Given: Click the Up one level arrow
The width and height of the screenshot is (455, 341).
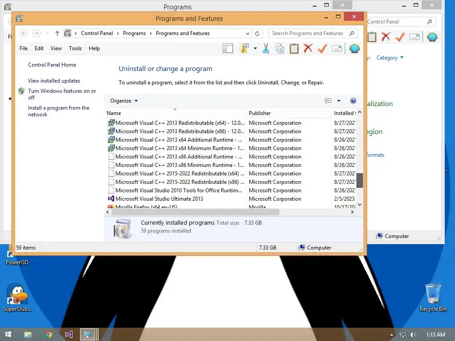Looking at the screenshot, I should click(x=57, y=33).
